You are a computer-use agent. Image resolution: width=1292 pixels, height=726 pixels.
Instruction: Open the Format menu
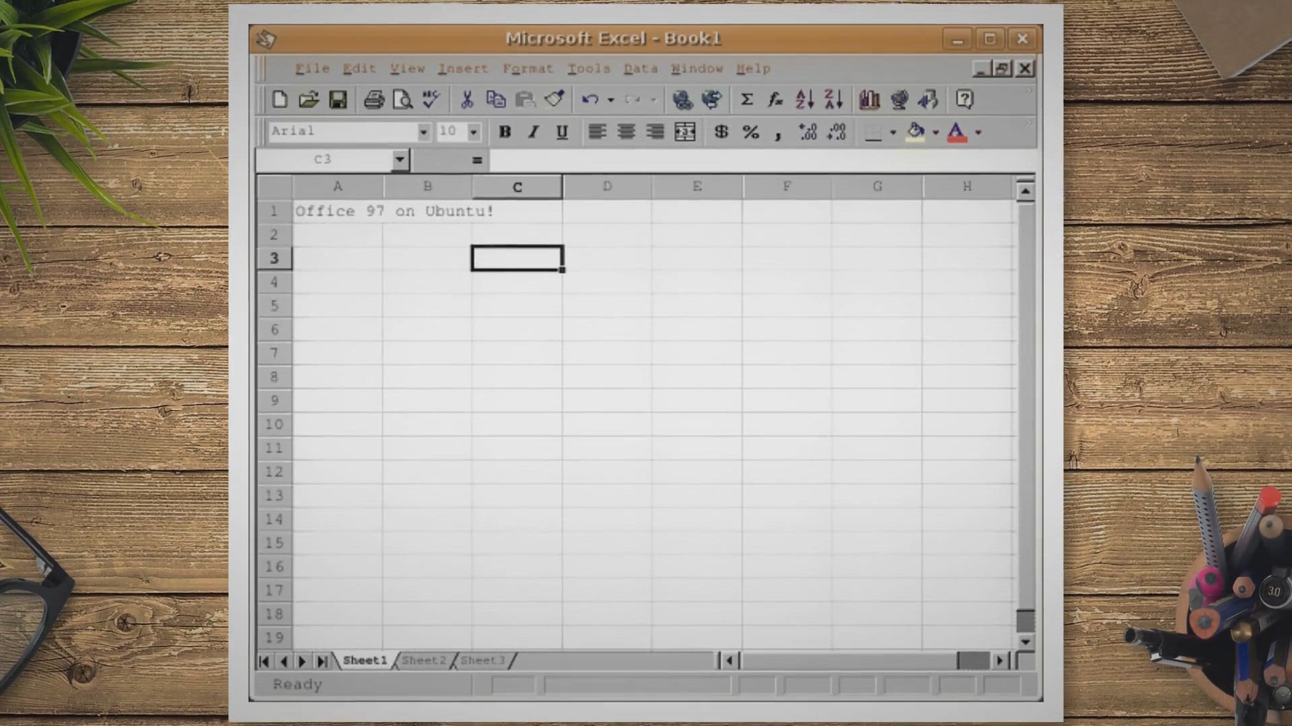coord(528,69)
